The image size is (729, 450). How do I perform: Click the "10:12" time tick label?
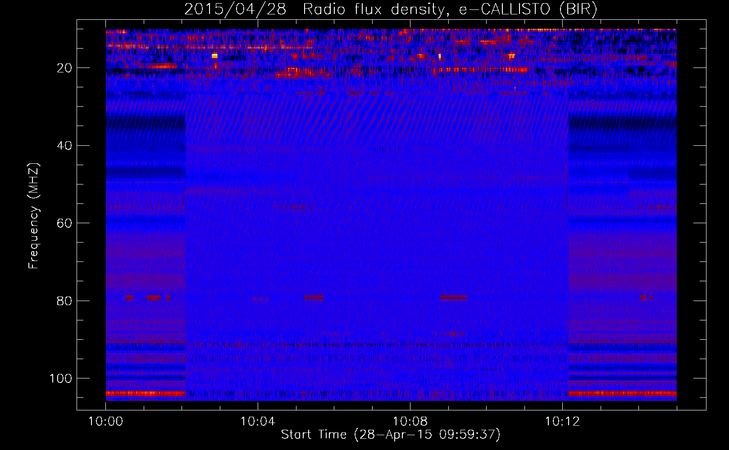click(562, 422)
